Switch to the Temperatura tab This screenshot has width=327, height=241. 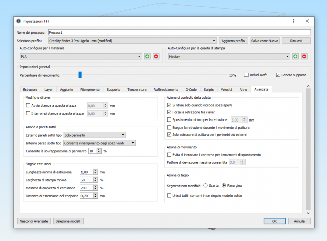tap(137, 89)
